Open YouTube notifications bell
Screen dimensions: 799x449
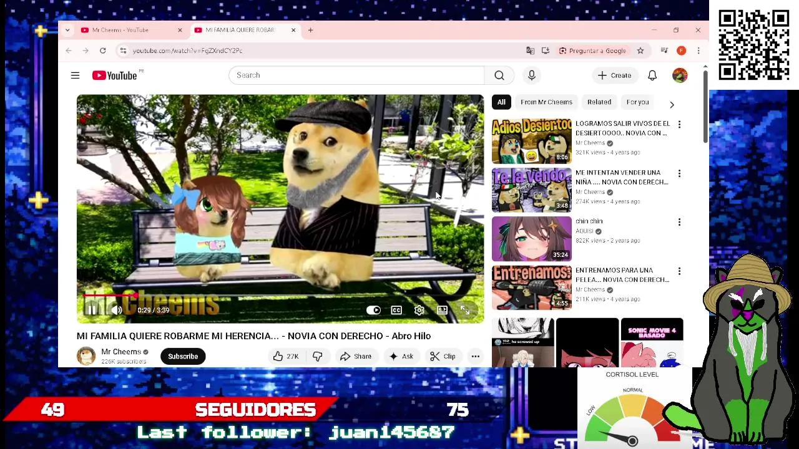click(x=652, y=75)
